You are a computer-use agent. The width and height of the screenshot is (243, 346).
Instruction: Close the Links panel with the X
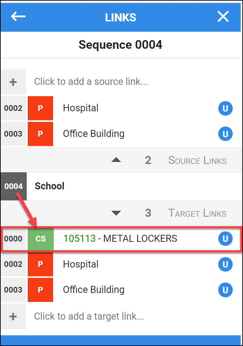click(223, 17)
